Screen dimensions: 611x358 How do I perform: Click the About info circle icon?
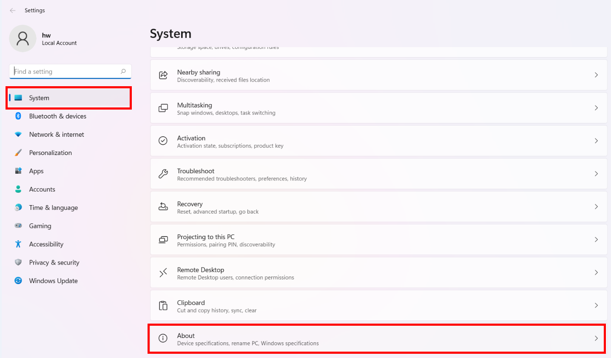point(163,338)
